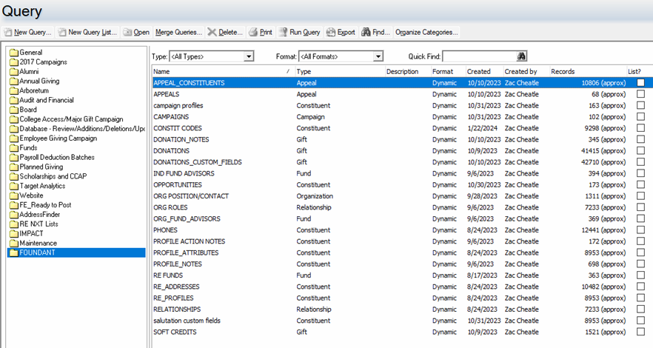The width and height of the screenshot is (653, 348).
Task: Open the Planned Giving category folder
Action: pyautogui.click(x=42, y=167)
